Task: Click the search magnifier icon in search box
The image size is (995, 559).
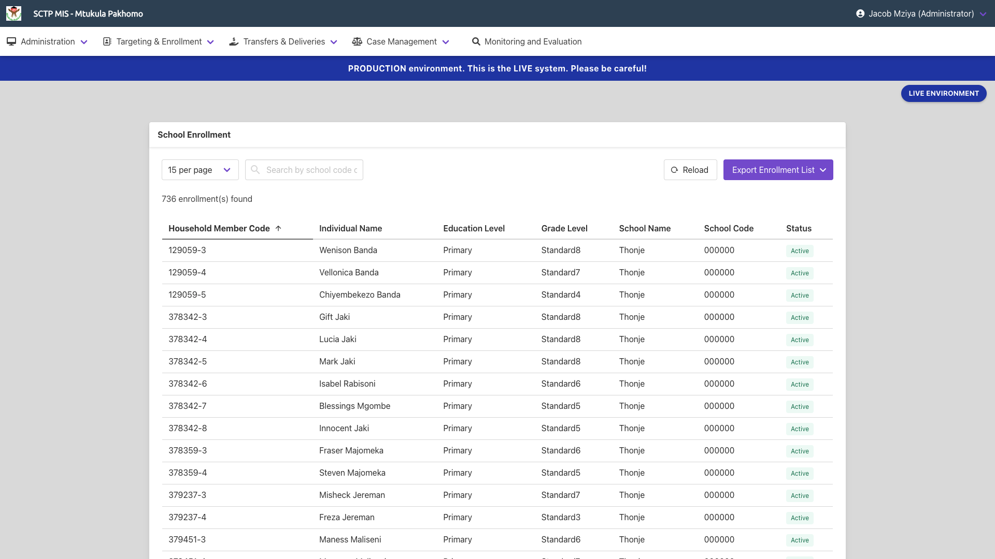Action: click(x=255, y=170)
